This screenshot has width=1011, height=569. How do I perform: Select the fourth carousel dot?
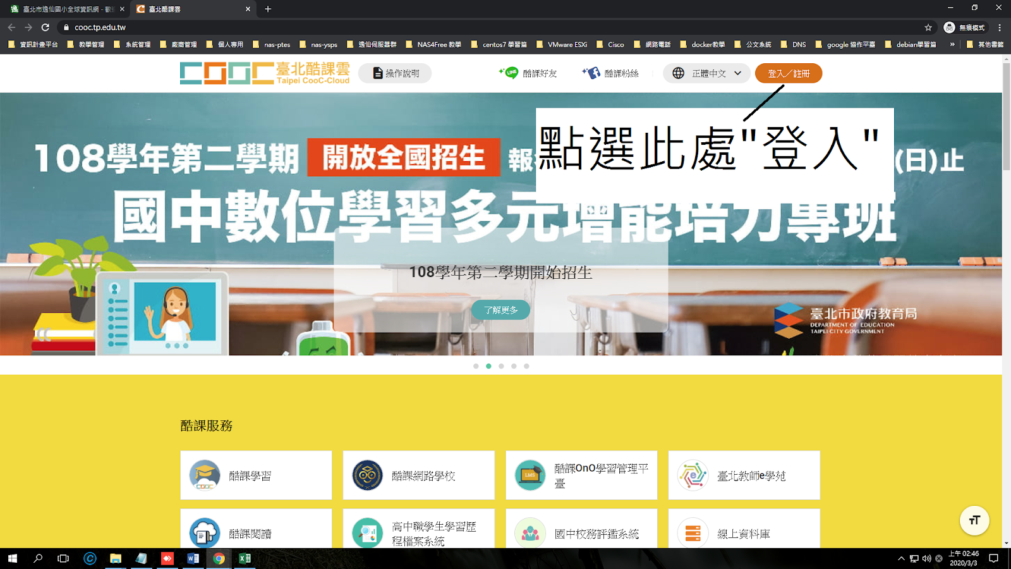pyautogui.click(x=514, y=366)
